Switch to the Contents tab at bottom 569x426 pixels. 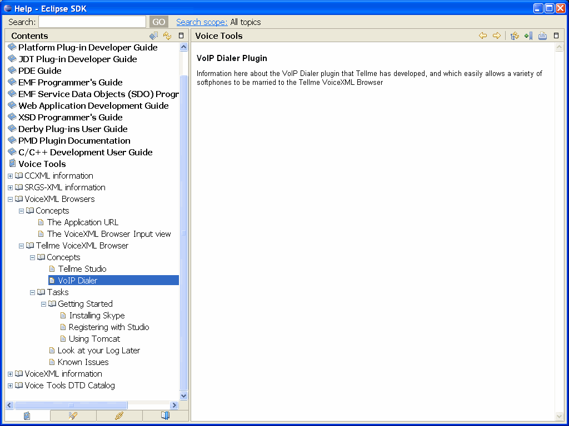[x=27, y=415]
